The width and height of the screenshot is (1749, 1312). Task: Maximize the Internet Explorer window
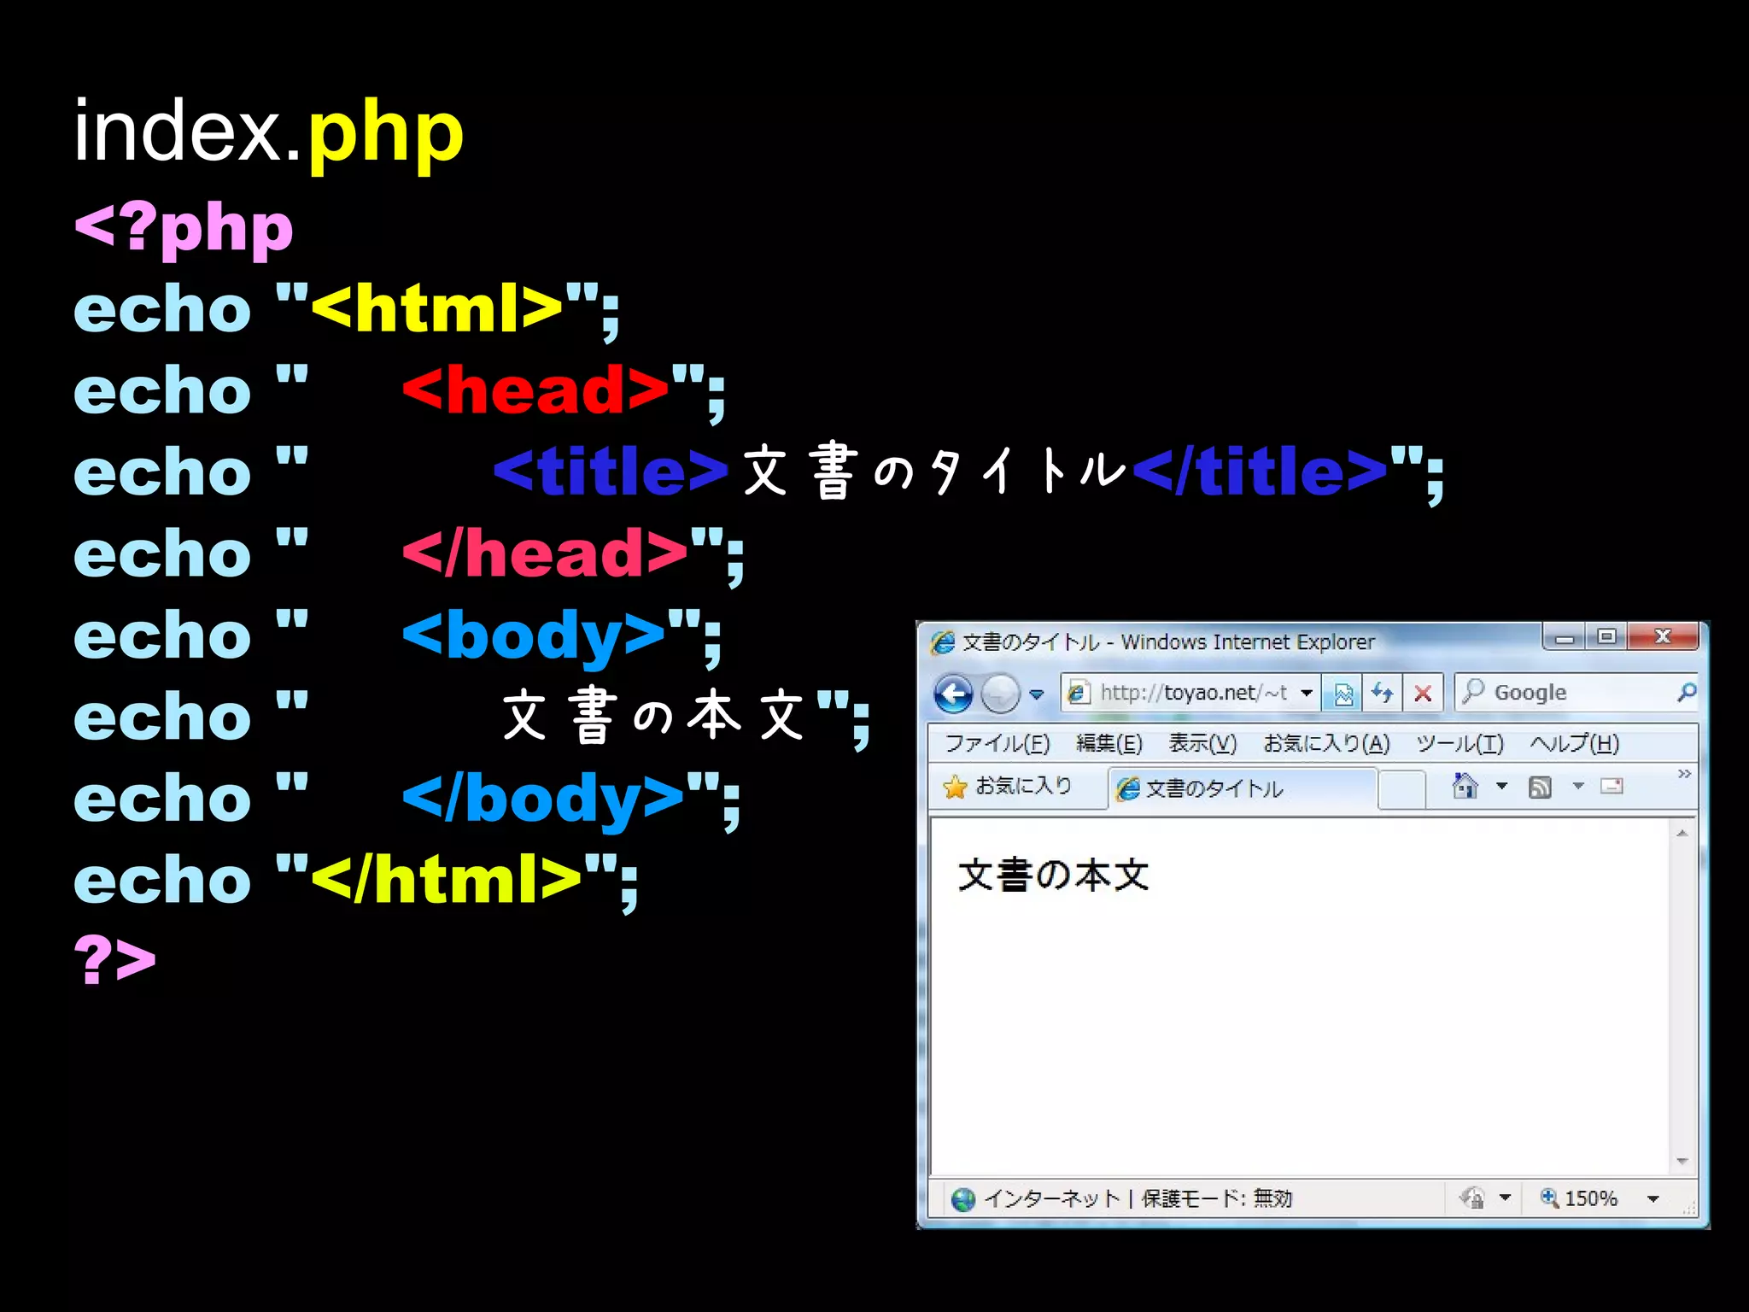point(1607,636)
